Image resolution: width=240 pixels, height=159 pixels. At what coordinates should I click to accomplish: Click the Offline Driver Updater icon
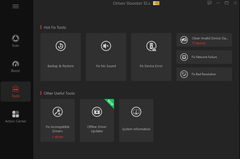[97, 112]
